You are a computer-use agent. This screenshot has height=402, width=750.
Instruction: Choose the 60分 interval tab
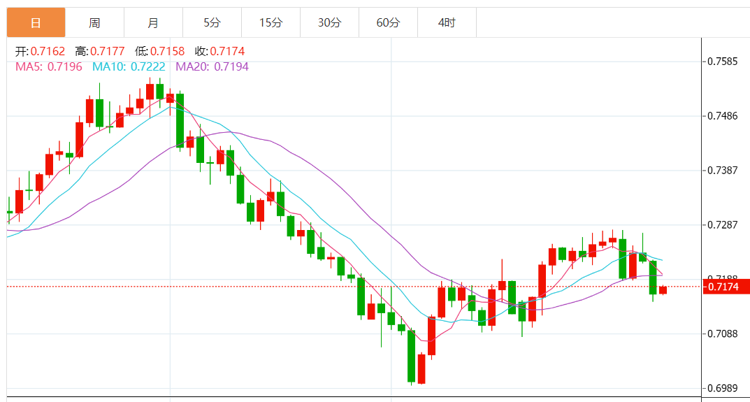coord(388,23)
